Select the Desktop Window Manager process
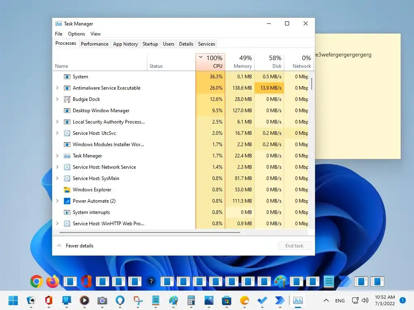The height and width of the screenshot is (310, 414). [x=181, y=111]
